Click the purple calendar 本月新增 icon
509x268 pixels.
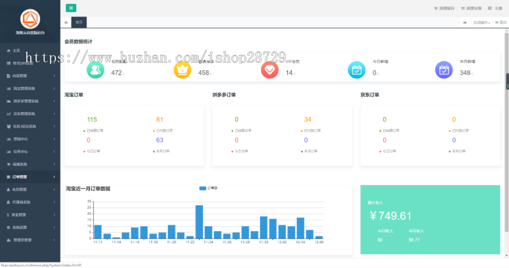pyautogui.click(x=444, y=70)
